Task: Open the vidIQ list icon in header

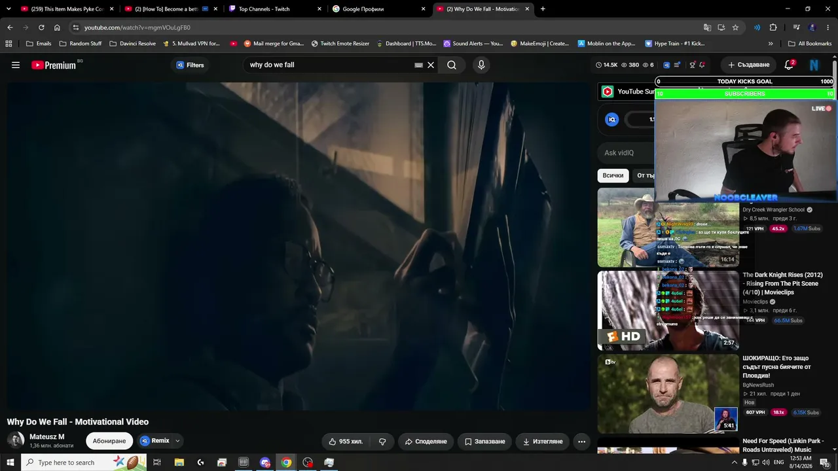Action: coord(678,65)
